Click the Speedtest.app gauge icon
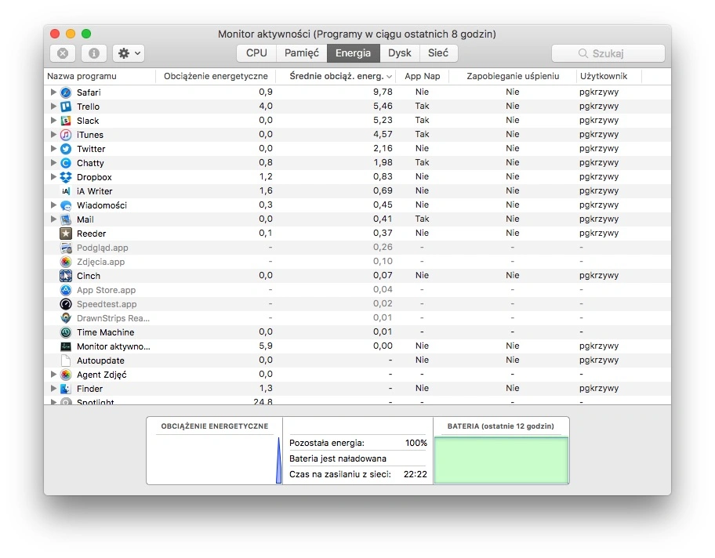The height and width of the screenshot is (558, 715). point(66,305)
